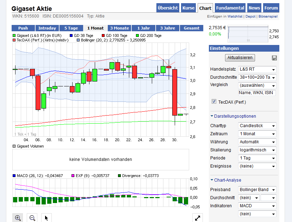The height and width of the screenshot is (222, 292).
Task: Select the Push timeframe tab
Action: tap(23, 28)
